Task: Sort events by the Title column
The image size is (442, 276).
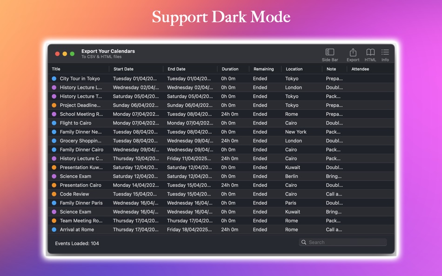Action: click(x=56, y=69)
